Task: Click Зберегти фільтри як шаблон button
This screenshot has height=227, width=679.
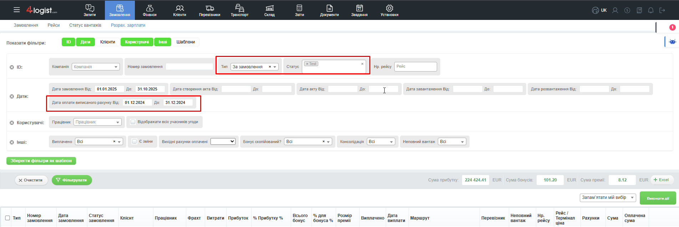Action: tap(41, 161)
